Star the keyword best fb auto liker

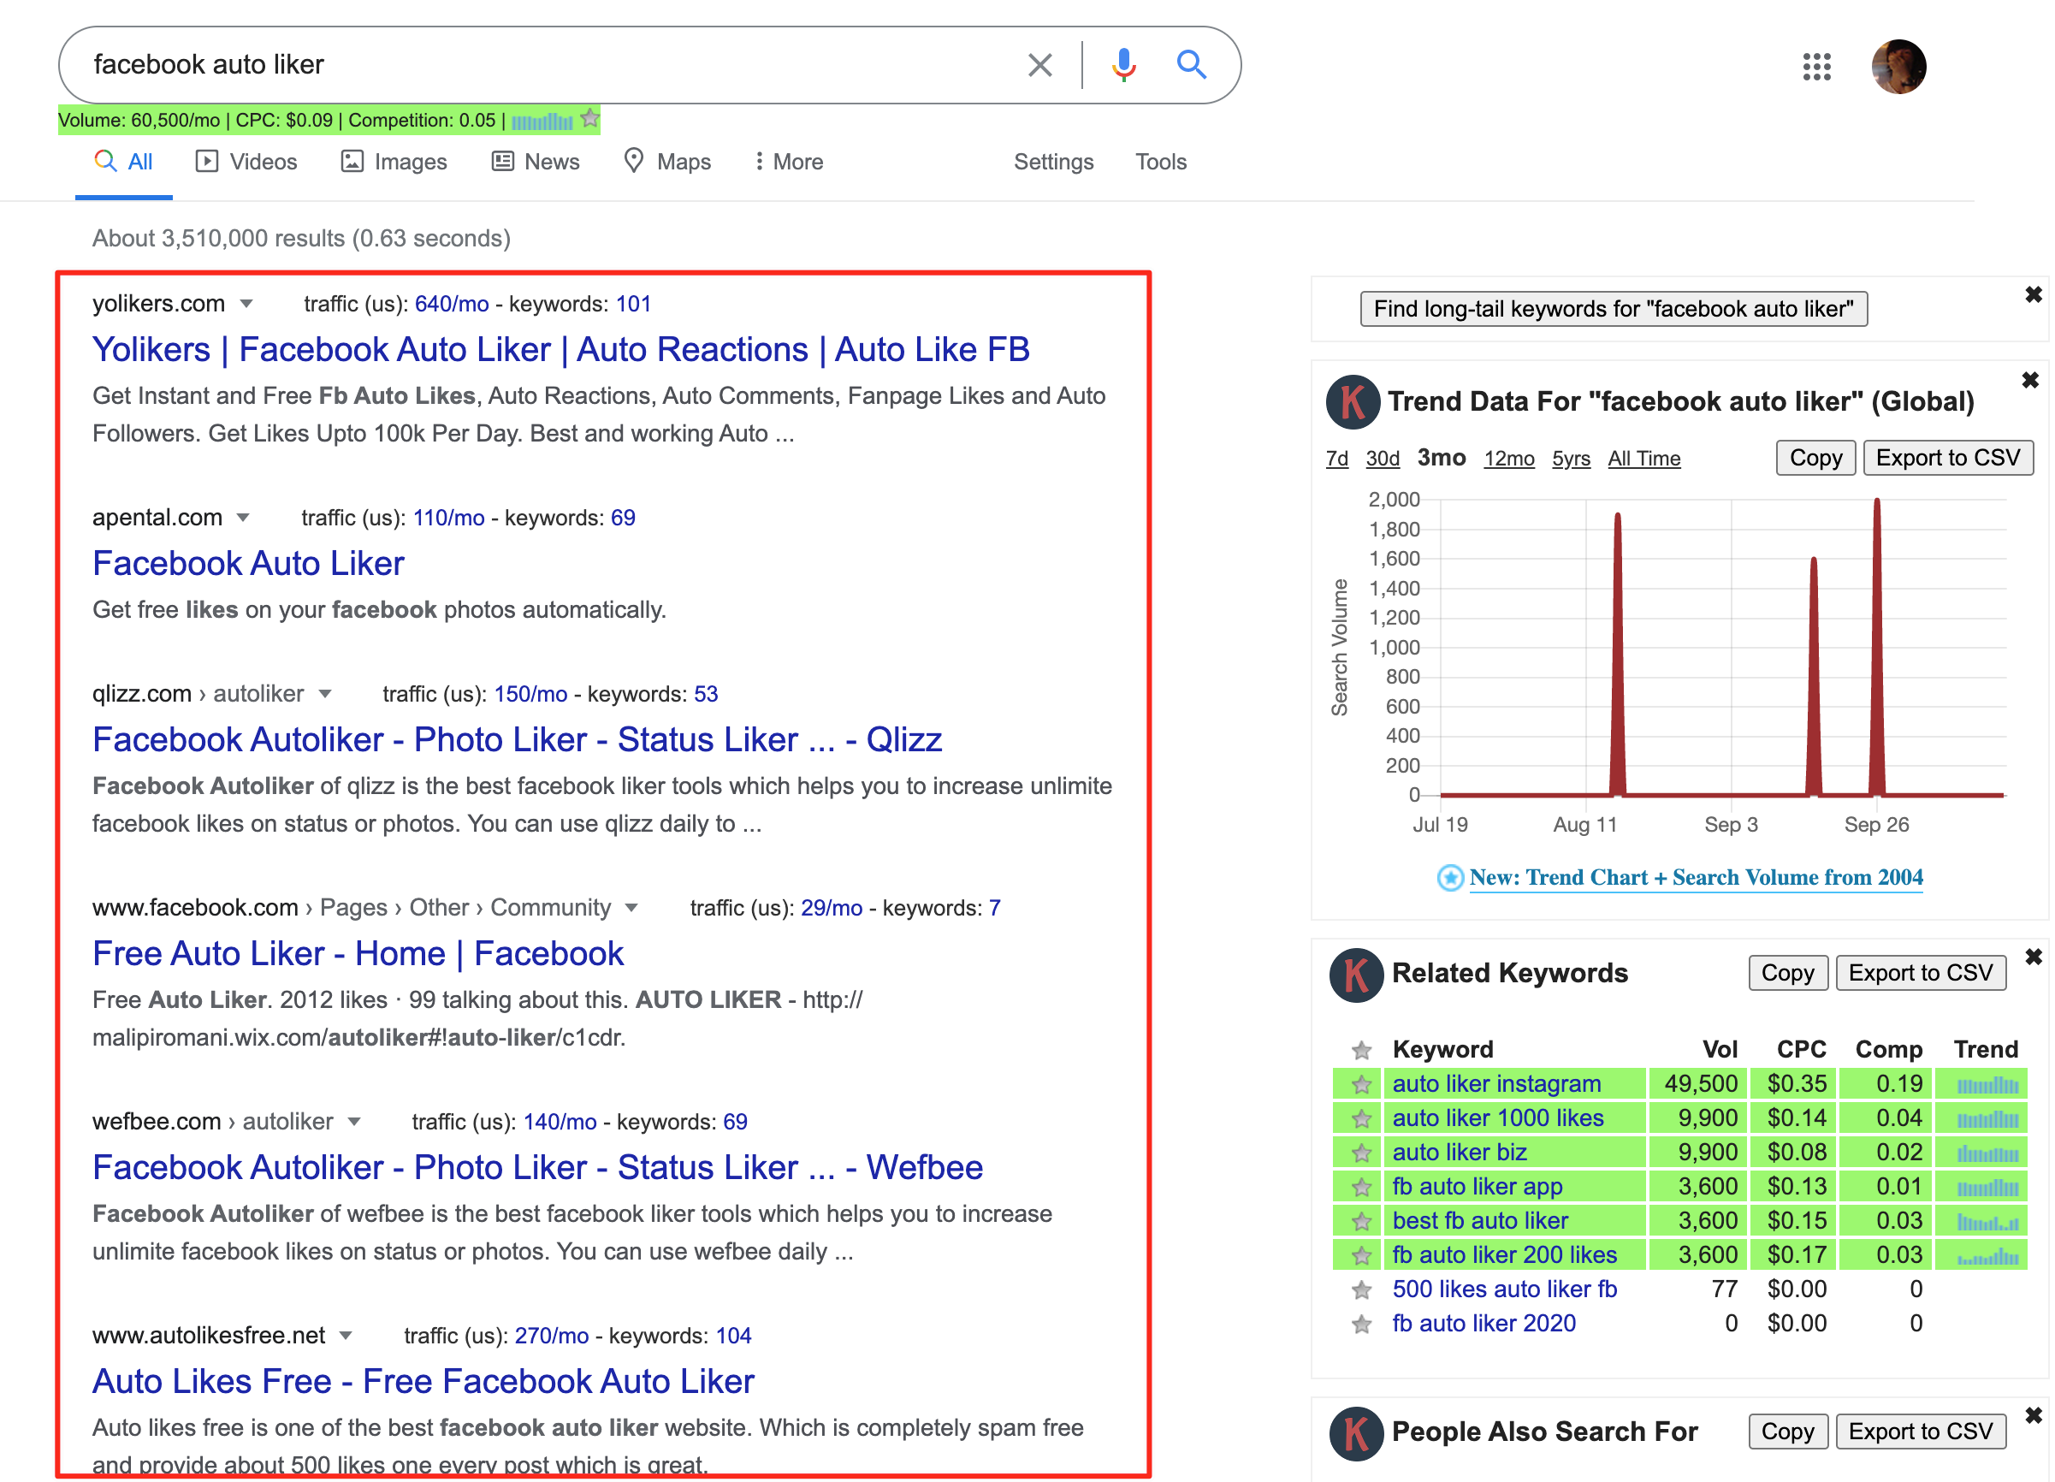coord(1361,1221)
